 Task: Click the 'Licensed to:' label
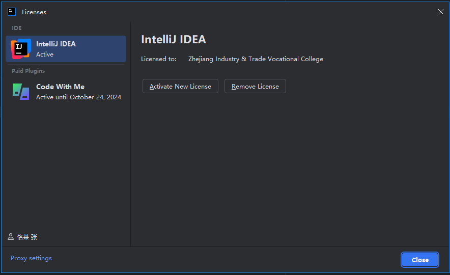(x=158, y=59)
